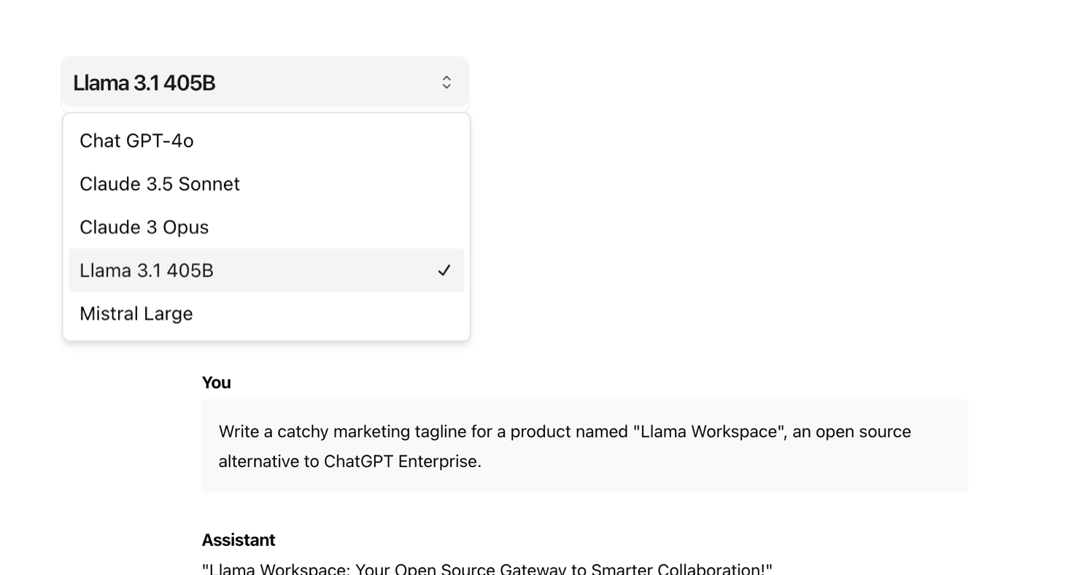Select Chat GPT-4o from the list
Viewport: 1071px width, 575px height.
click(266, 141)
